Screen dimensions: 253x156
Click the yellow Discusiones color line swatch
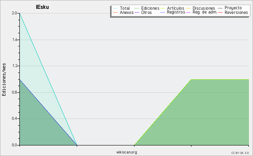(188, 8)
